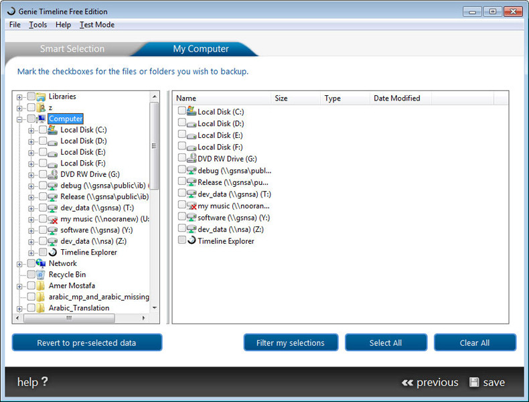
Task: Expand DVD RW Drive (G:) tree node
Action: tap(31, 175)
